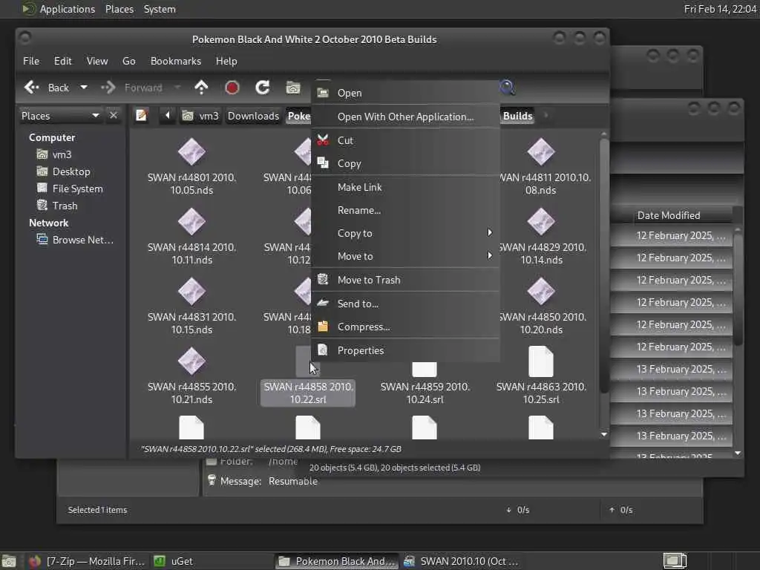The height and width of the screenshot is (570, 760).
Task: Click the file view scroll down arrow
Action: click(x=604, y=434)
